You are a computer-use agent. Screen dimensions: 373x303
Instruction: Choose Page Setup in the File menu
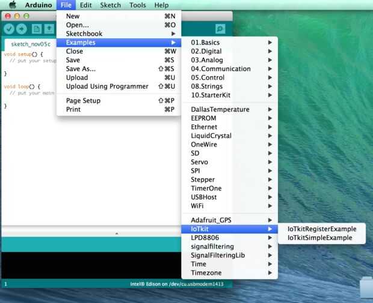(119, 101)
